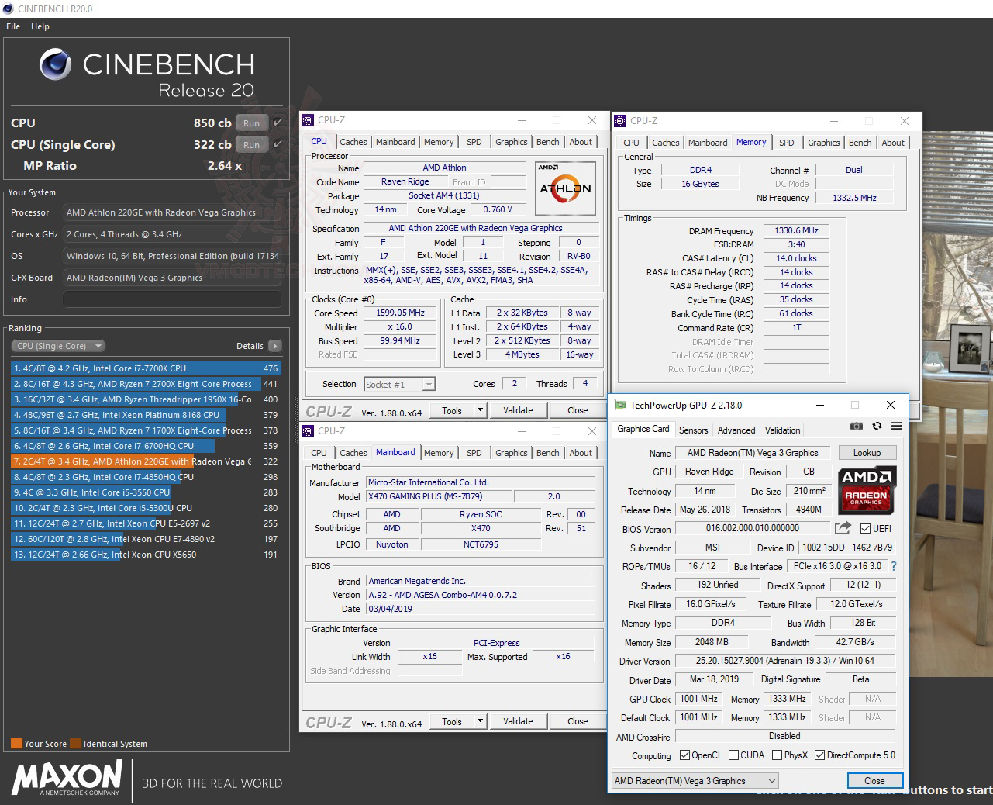Select the Graphics Card tab in GPU-Z
This screenshot has height=805, width=993.
coord(643,429)
